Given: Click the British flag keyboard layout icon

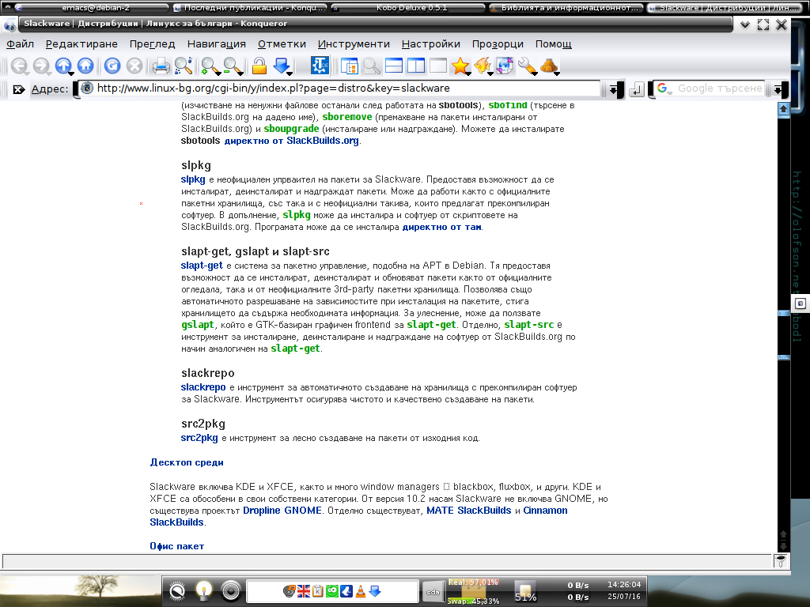Looking at the screenshot, I should [x=304, y=591].
